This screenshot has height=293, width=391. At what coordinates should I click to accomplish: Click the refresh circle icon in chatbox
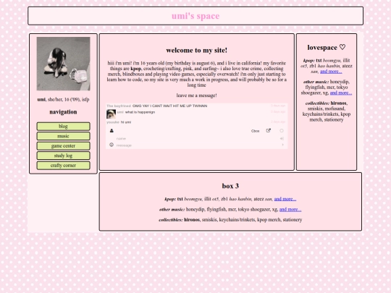(x=282, y=130)
